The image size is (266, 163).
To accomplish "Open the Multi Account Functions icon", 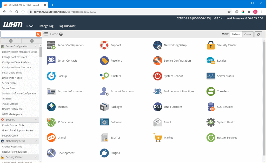I will coord(158,91).
